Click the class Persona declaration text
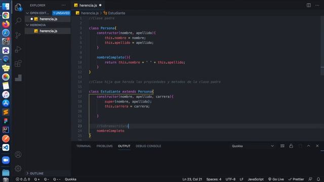Image resolution: width=324 pixels, height=182 pixels. (102, 28)
